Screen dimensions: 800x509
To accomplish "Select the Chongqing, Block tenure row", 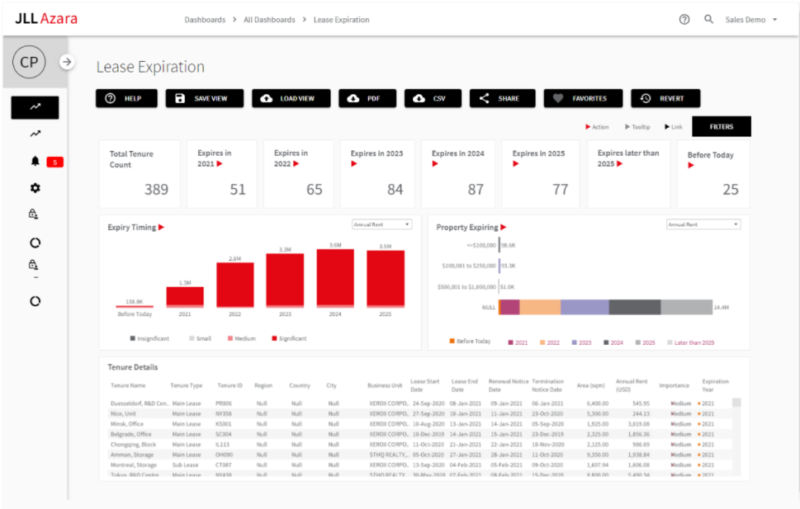I will (x=421, y=444).
